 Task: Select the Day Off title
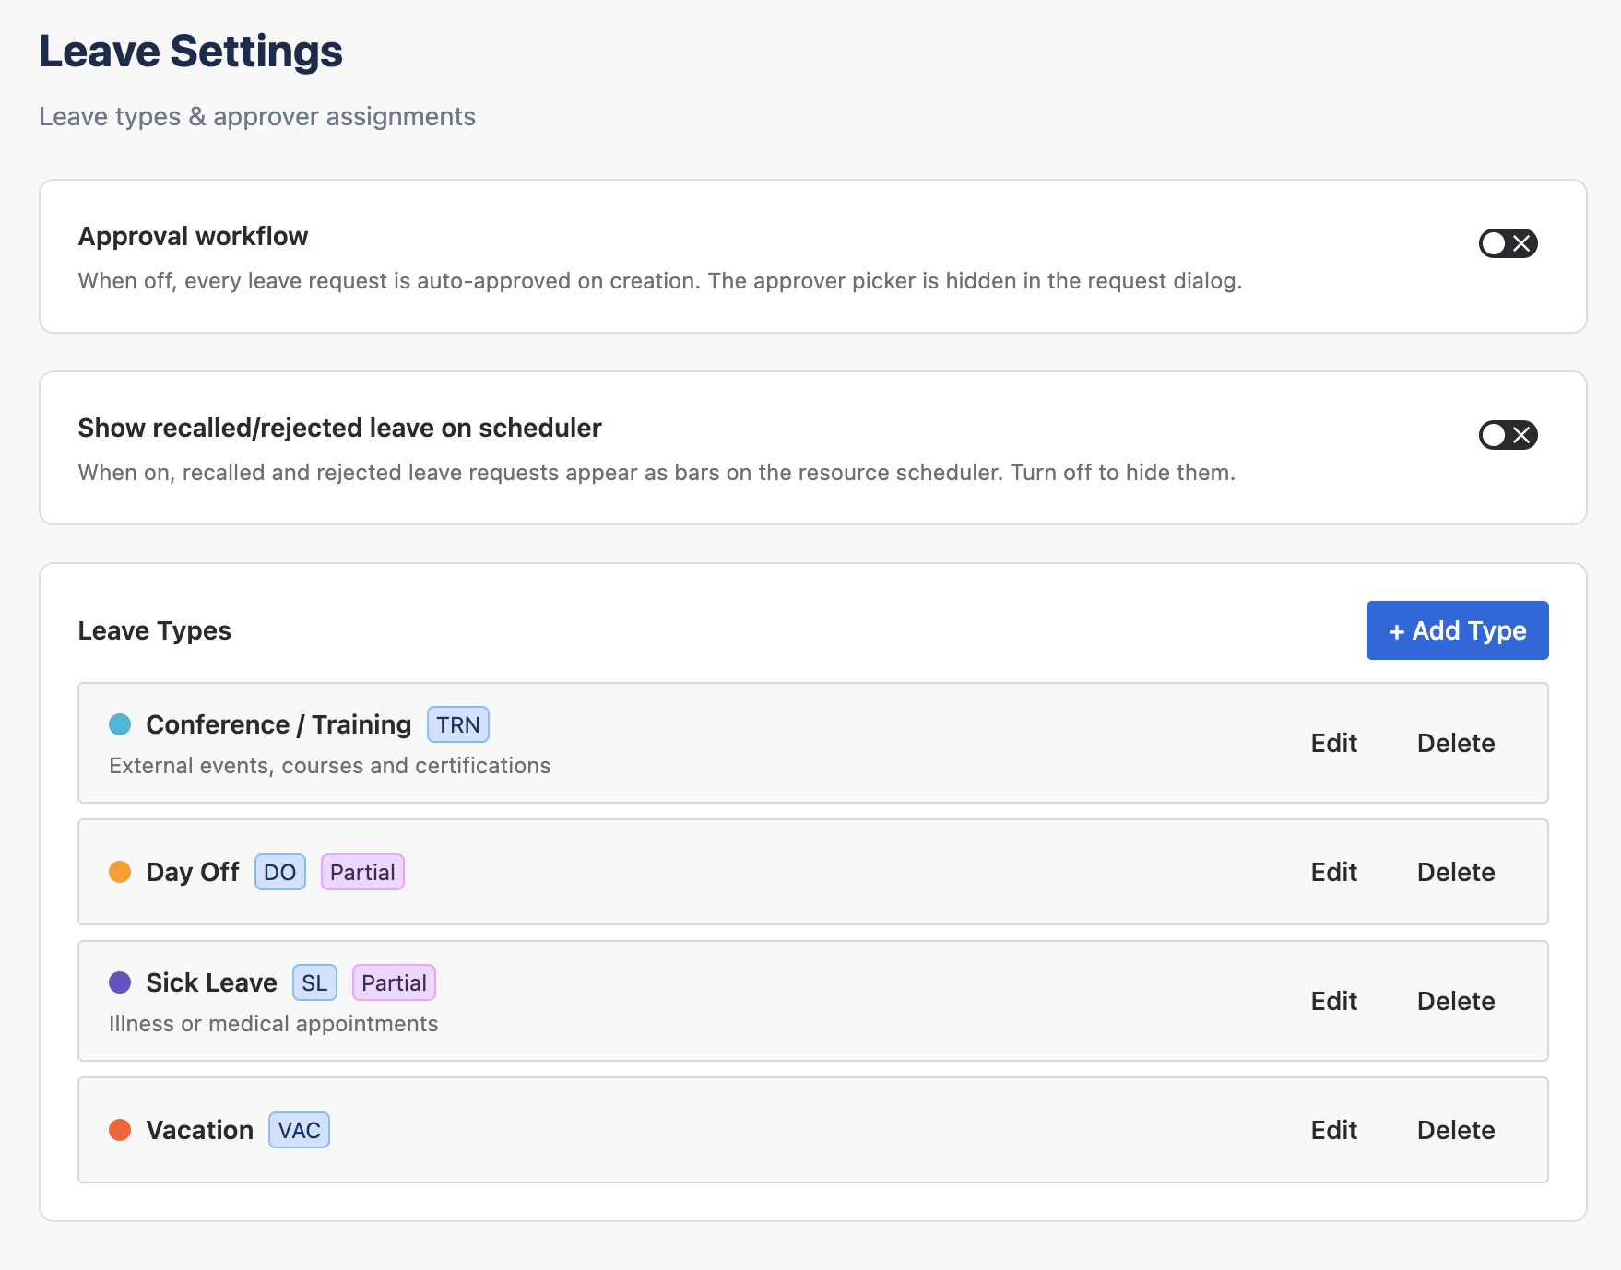point(193,872)
